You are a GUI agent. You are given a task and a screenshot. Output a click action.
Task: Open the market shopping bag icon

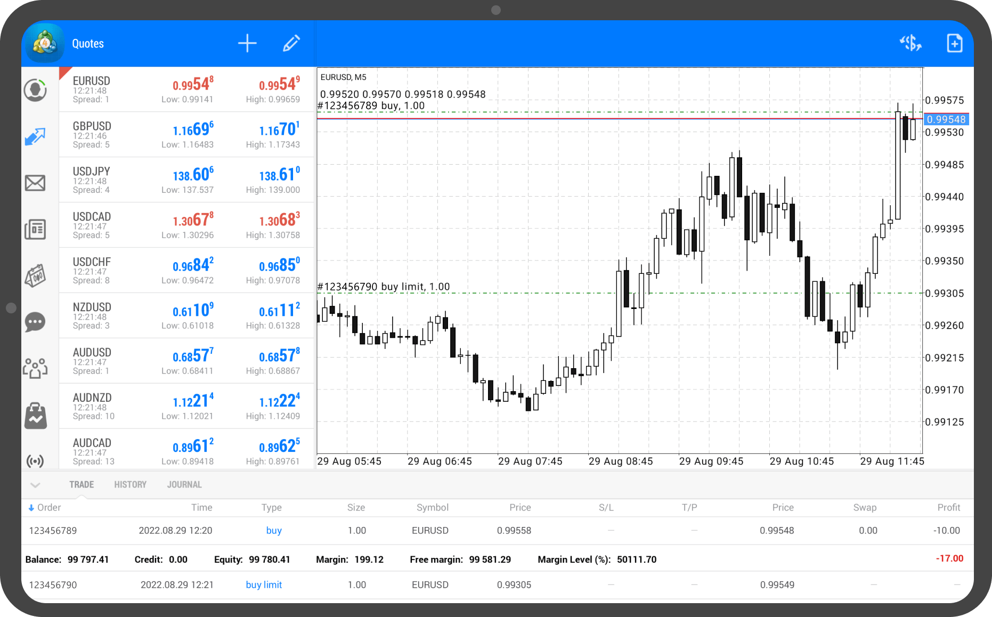click(x=35, y=416)
